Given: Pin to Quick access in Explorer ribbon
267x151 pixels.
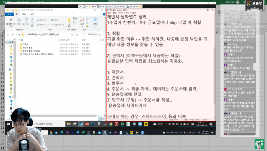Looking at the screenshot, I should coord(11,22).
